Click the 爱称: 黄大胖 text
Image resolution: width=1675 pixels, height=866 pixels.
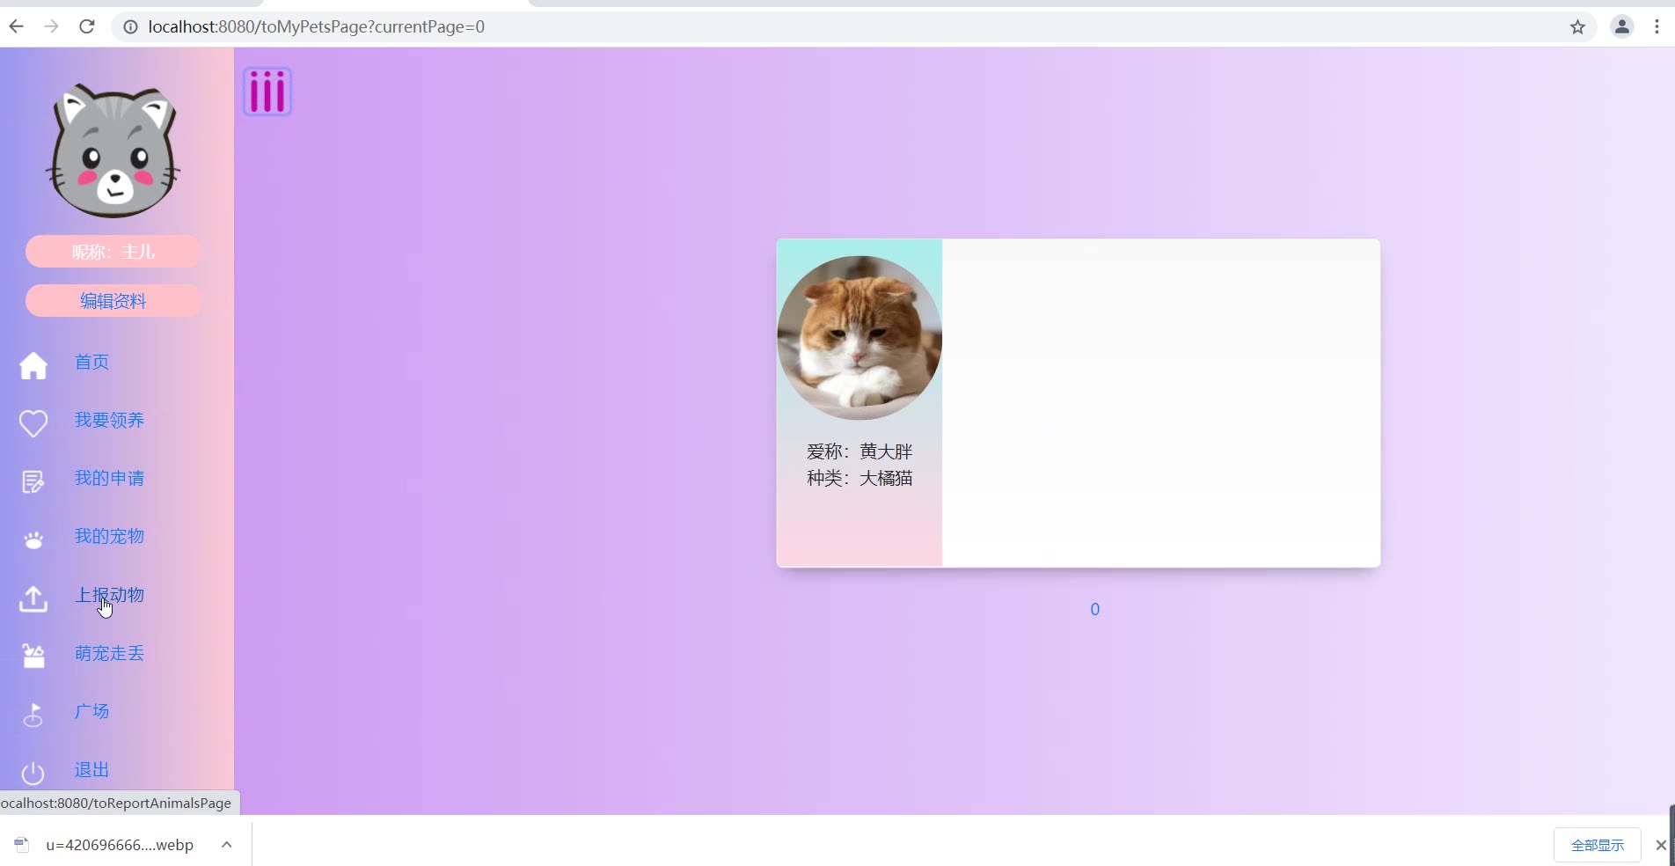(x=859, y=451)
